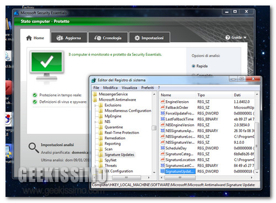Click the Registry Editor title bar icon
The image size is (276, 203).
click(x=94, y=80)
